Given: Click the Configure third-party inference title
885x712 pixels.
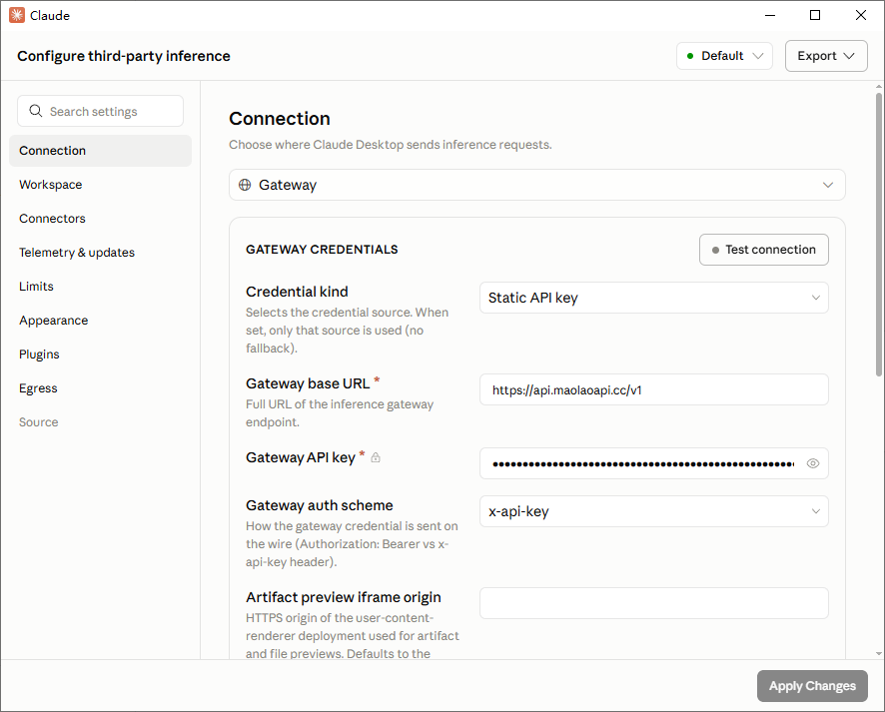Looking at the screenshot, I should (x=124, y=56).
